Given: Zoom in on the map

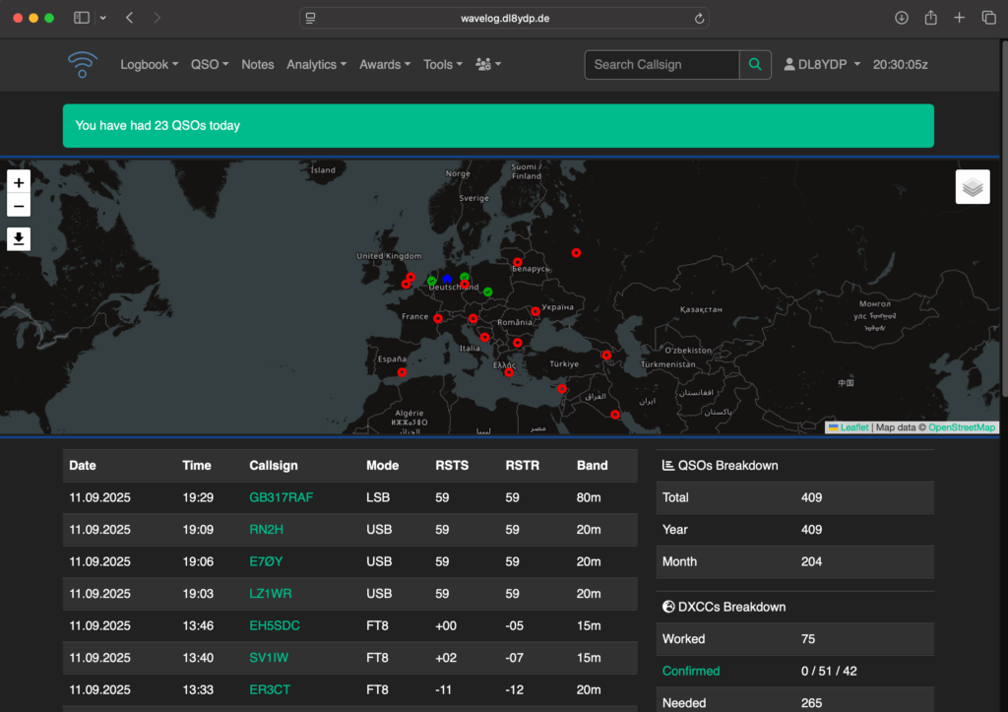Looking at the screenshot, I should [19, 182].
